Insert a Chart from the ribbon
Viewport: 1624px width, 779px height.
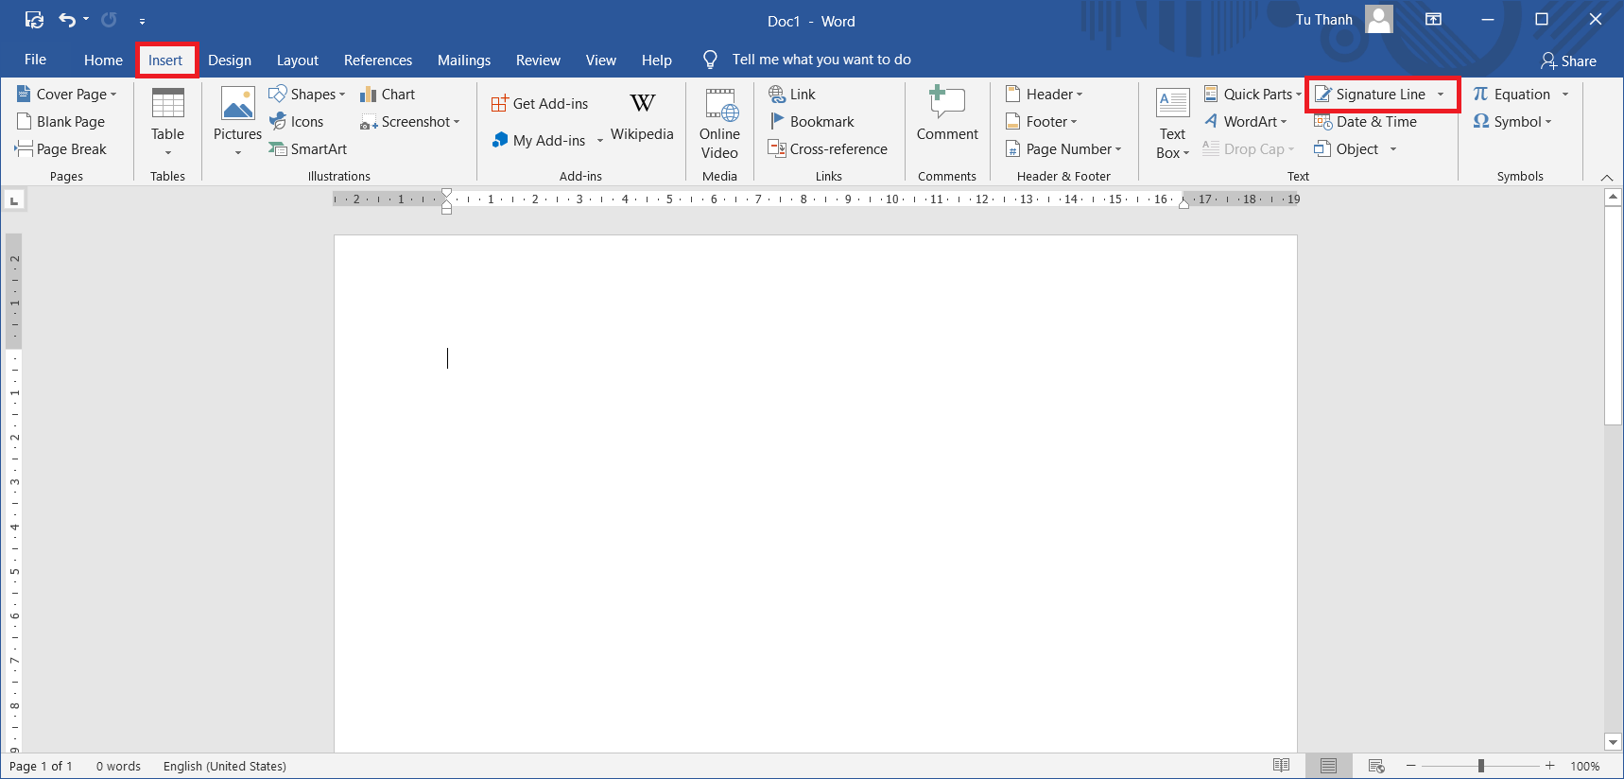point(388,95)
